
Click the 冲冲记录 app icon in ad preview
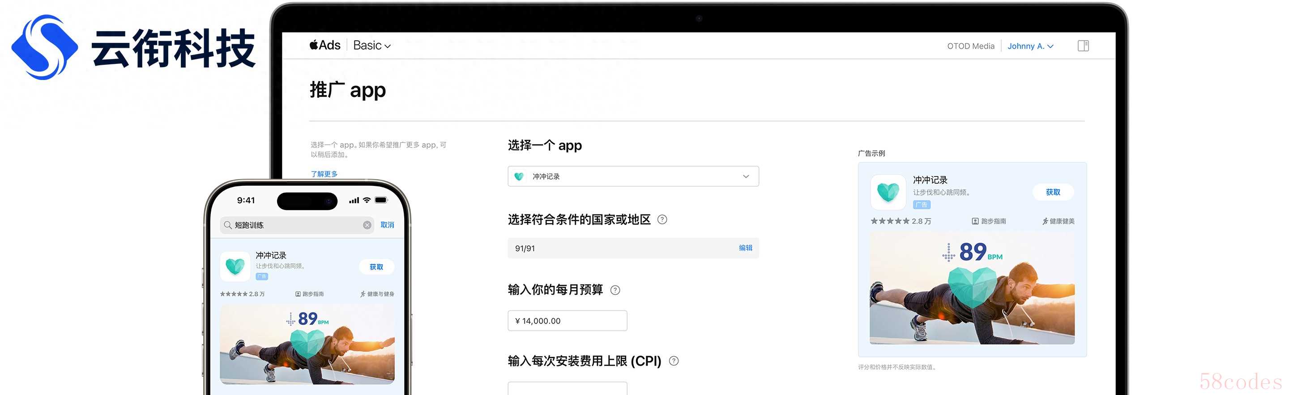coord(888,192)
